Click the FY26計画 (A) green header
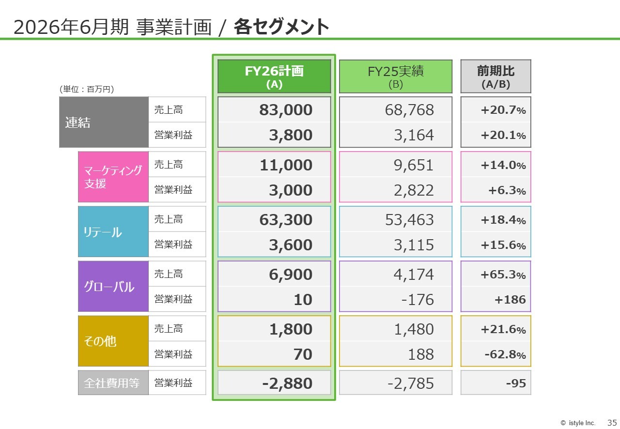This screenshot has width=620, height=429. tap(274, 77)
